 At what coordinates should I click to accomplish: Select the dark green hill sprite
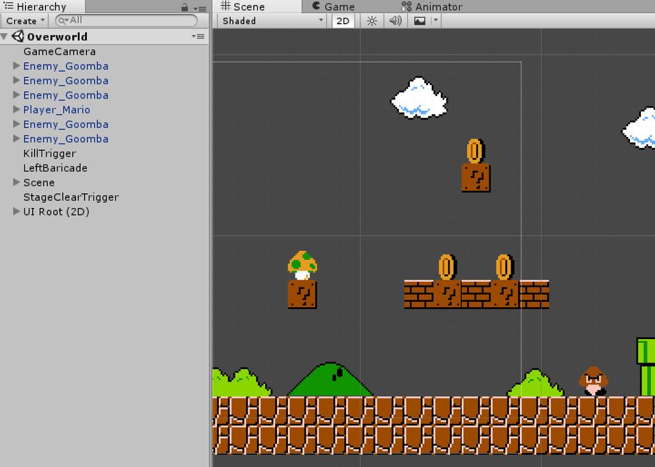coord(331,379)
